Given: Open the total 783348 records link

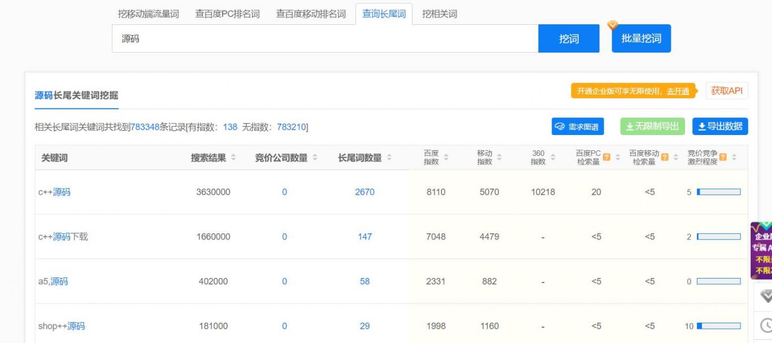Looking at the screenshot, I should coord(145,127).
